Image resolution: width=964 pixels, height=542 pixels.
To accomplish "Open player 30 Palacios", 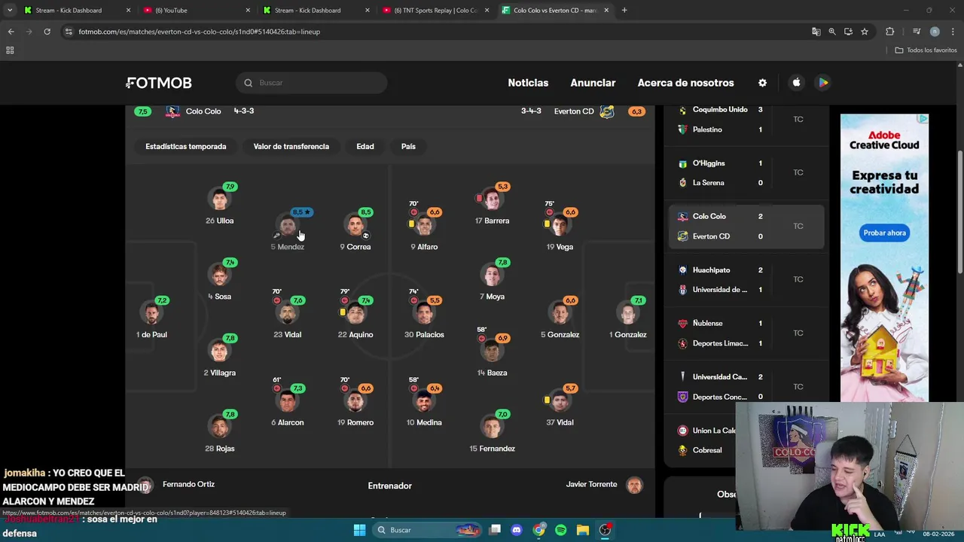I will tap(424, 318).
